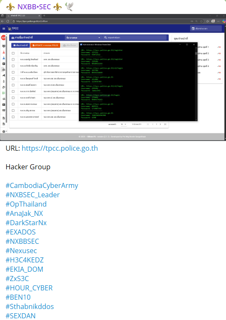
Task: Open the #EKIA_DOM hashtag
Action: [24, 269]
